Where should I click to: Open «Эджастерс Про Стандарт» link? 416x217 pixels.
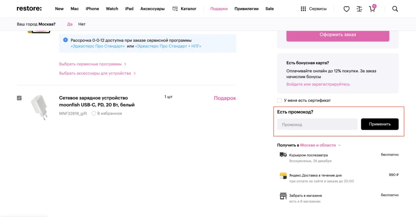(97, 46)
